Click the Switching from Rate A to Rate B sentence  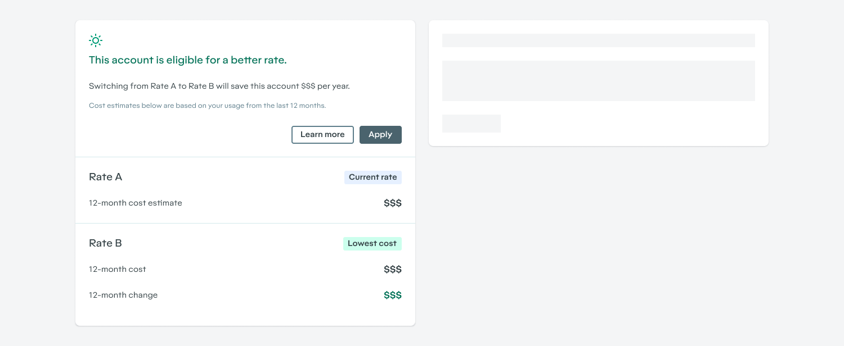(x=219, y=86)
